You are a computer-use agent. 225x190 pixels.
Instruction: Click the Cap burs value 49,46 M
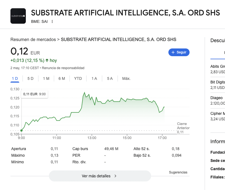pos(111,149)
